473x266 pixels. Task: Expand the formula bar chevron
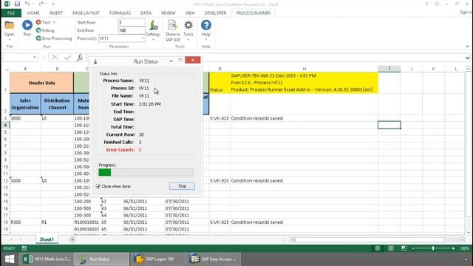467,58
